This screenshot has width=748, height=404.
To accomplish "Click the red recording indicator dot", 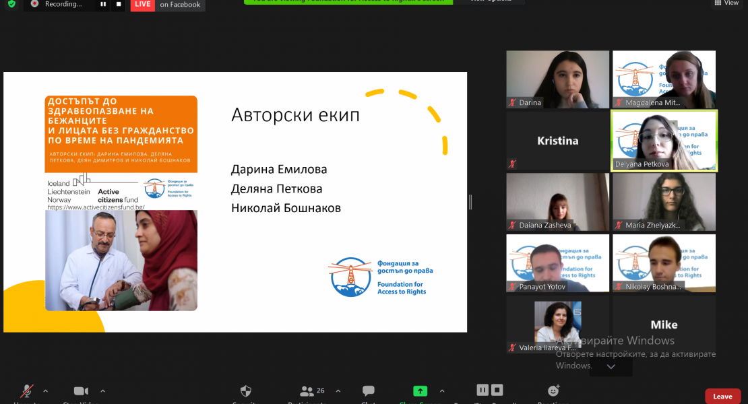I will pos(34,4).
